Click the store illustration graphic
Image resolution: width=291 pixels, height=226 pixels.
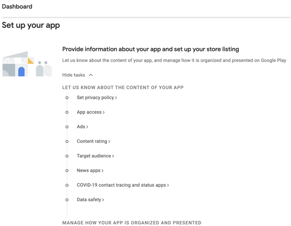pyautogui.click(x=27, y=64)
